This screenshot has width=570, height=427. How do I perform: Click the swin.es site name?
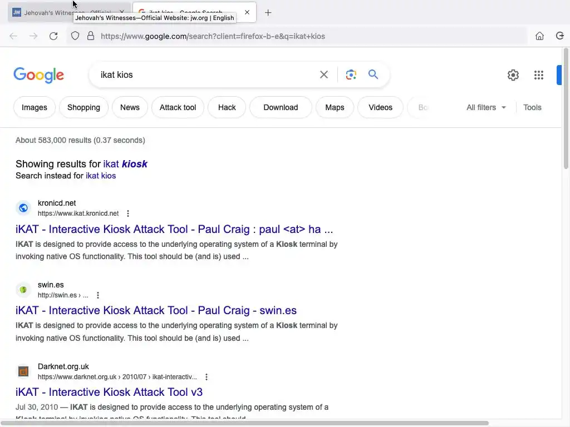pyautogui.click(x=51, y=285)
